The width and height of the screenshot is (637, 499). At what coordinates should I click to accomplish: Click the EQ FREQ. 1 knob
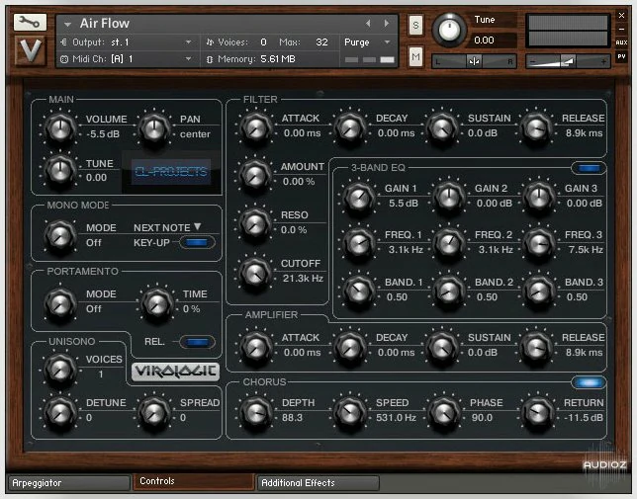(x=359, y=244)
